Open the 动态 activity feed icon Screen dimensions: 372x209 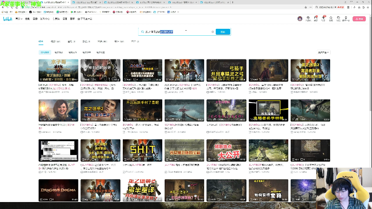[x=323, y=19]
